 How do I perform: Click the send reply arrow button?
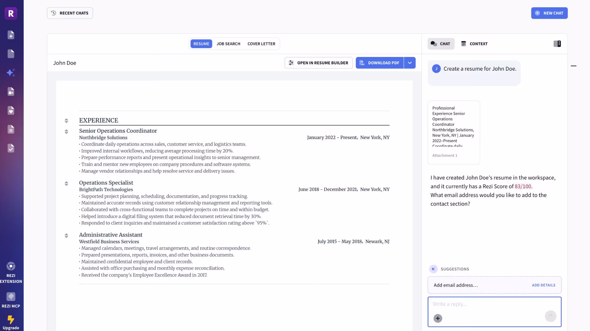[550, 316]
